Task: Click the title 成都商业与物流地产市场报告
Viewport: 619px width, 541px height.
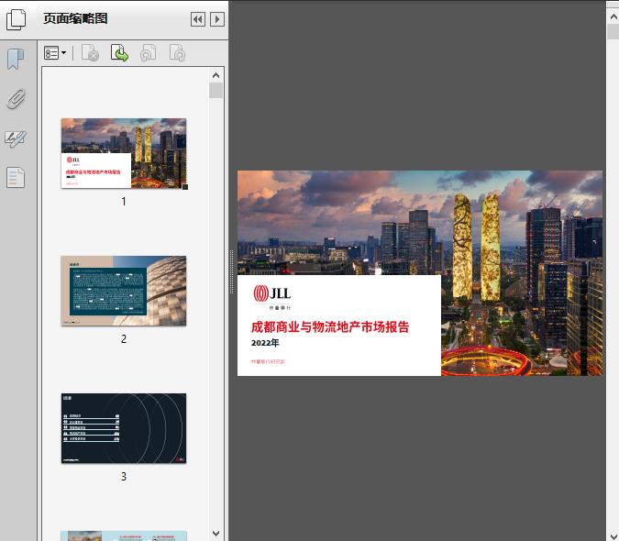Action: [x=330, y=326]
